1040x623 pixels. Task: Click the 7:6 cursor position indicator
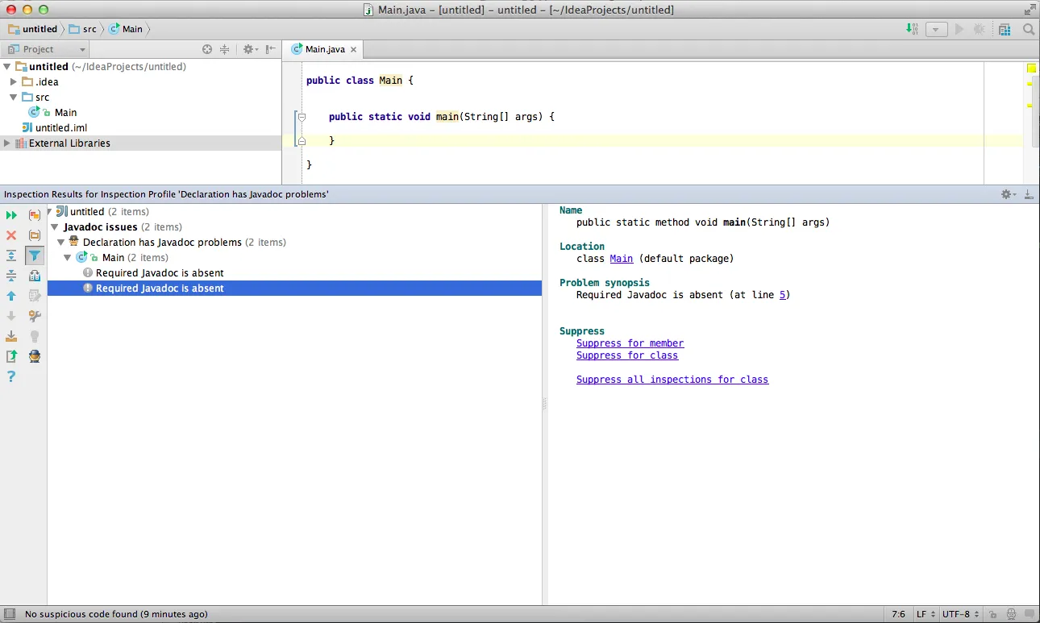coord(898,614)
